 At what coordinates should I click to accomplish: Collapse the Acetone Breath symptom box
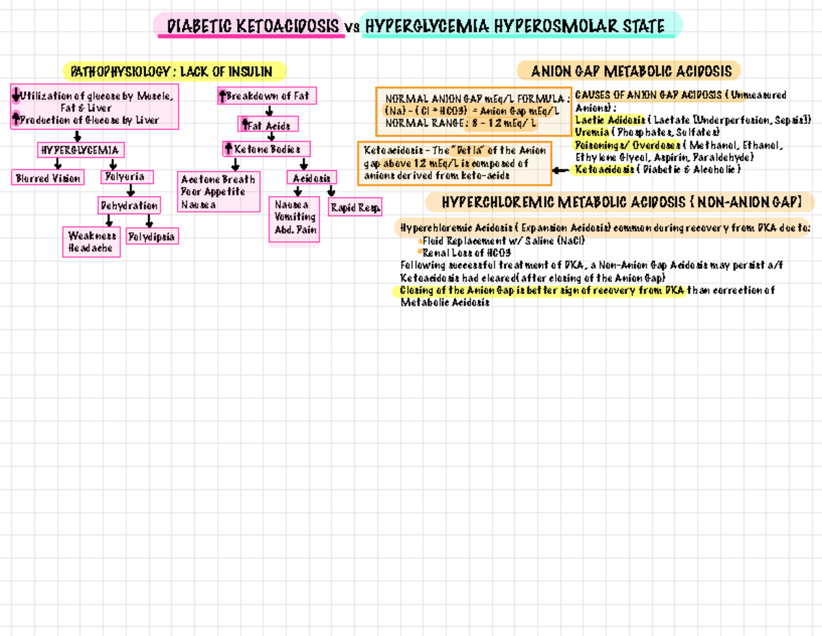point(218,192)
